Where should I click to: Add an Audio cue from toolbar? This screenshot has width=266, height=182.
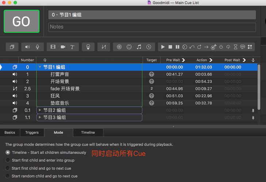pos(27,47)
